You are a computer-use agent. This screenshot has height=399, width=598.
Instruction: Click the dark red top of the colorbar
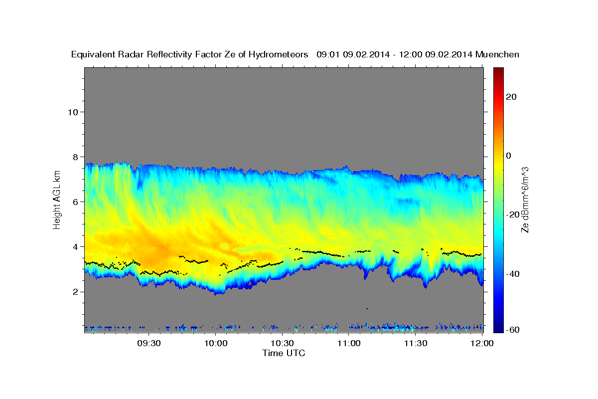498,71
